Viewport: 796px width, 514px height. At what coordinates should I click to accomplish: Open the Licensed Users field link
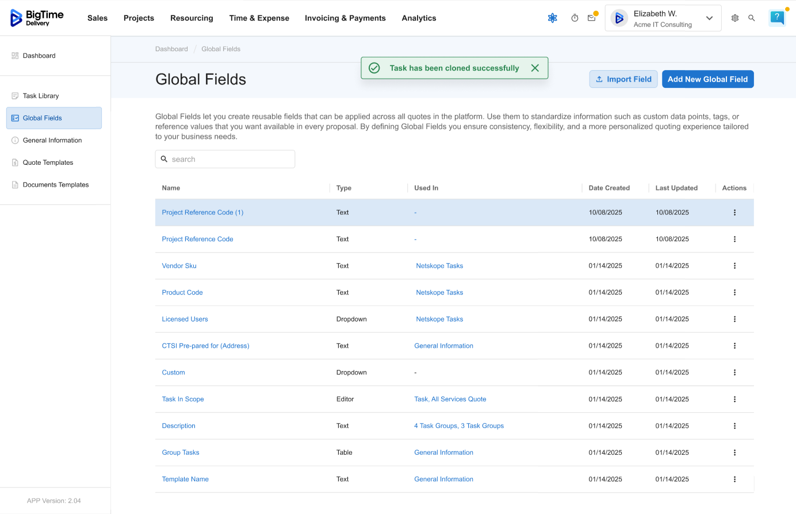click(185, 319)
